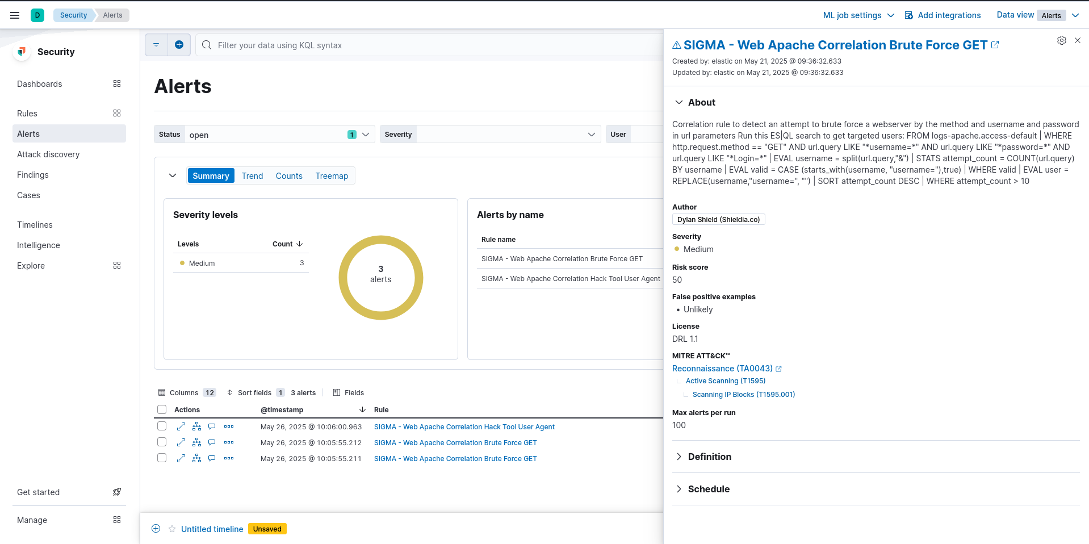Open notes icon on the second alert row
The image size is (1089, 544).
pyautogui.click(x=212, y=442)
